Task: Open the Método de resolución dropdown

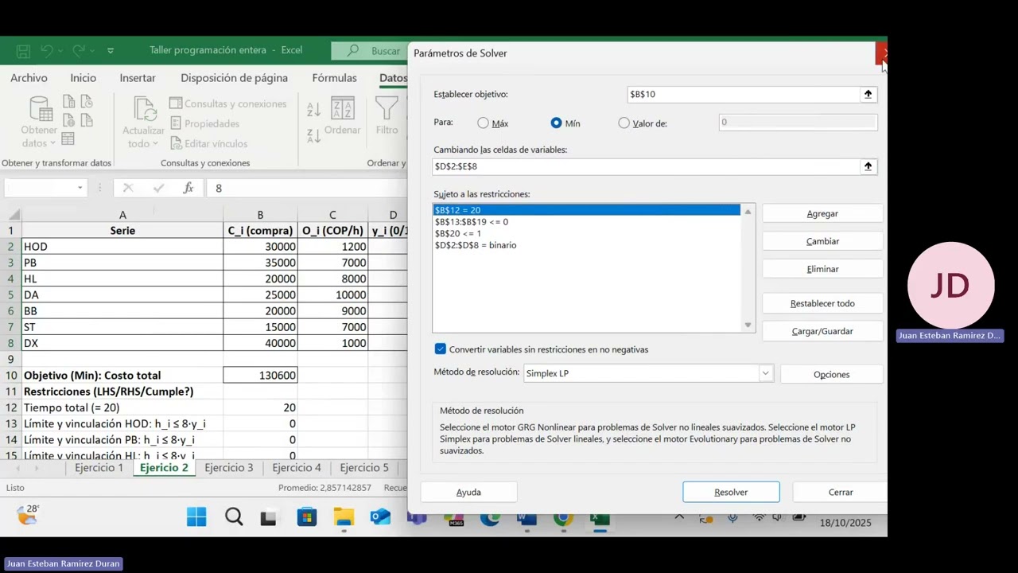Action: tap(765, 373)
